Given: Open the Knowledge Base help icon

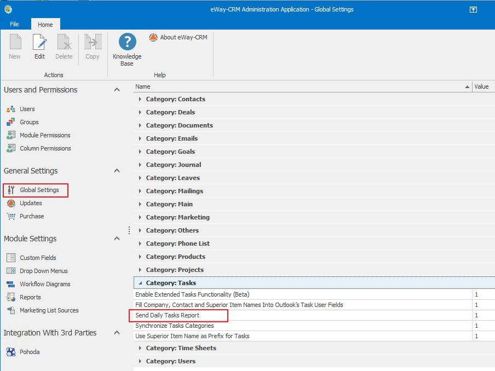Looking at the screenshot, I should tap(128, 42).
